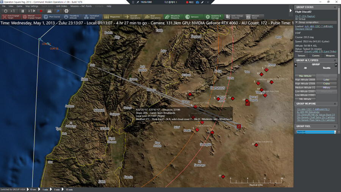341x192 pixels.
Task: Open the Map Settings menu
Action: 32,6
